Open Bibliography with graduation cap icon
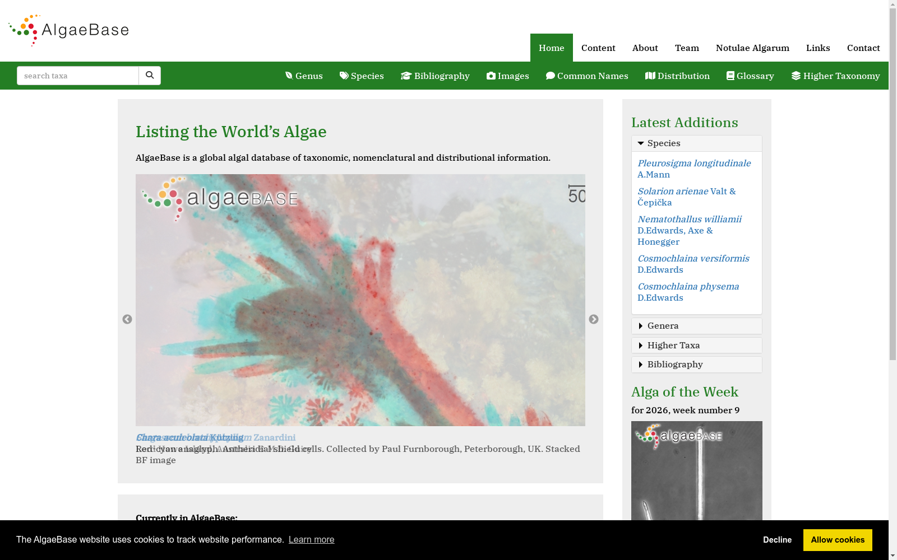Image resolution: width=897 pixels, height=560 pixels. point(435,76)
